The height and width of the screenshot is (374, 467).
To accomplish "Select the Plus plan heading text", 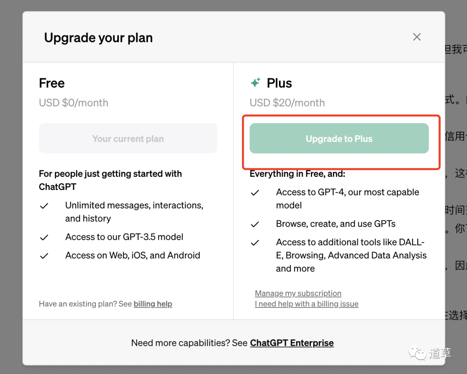I will point(279,83).
